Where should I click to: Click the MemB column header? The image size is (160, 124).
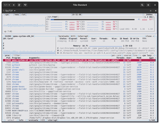coord(139,58)
